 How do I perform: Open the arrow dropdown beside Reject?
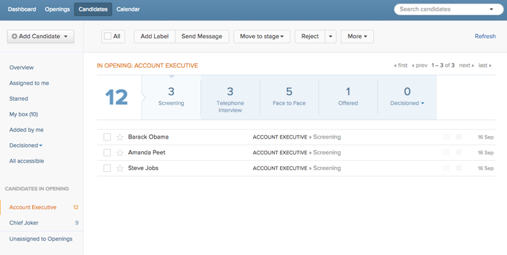coord(330,37)
